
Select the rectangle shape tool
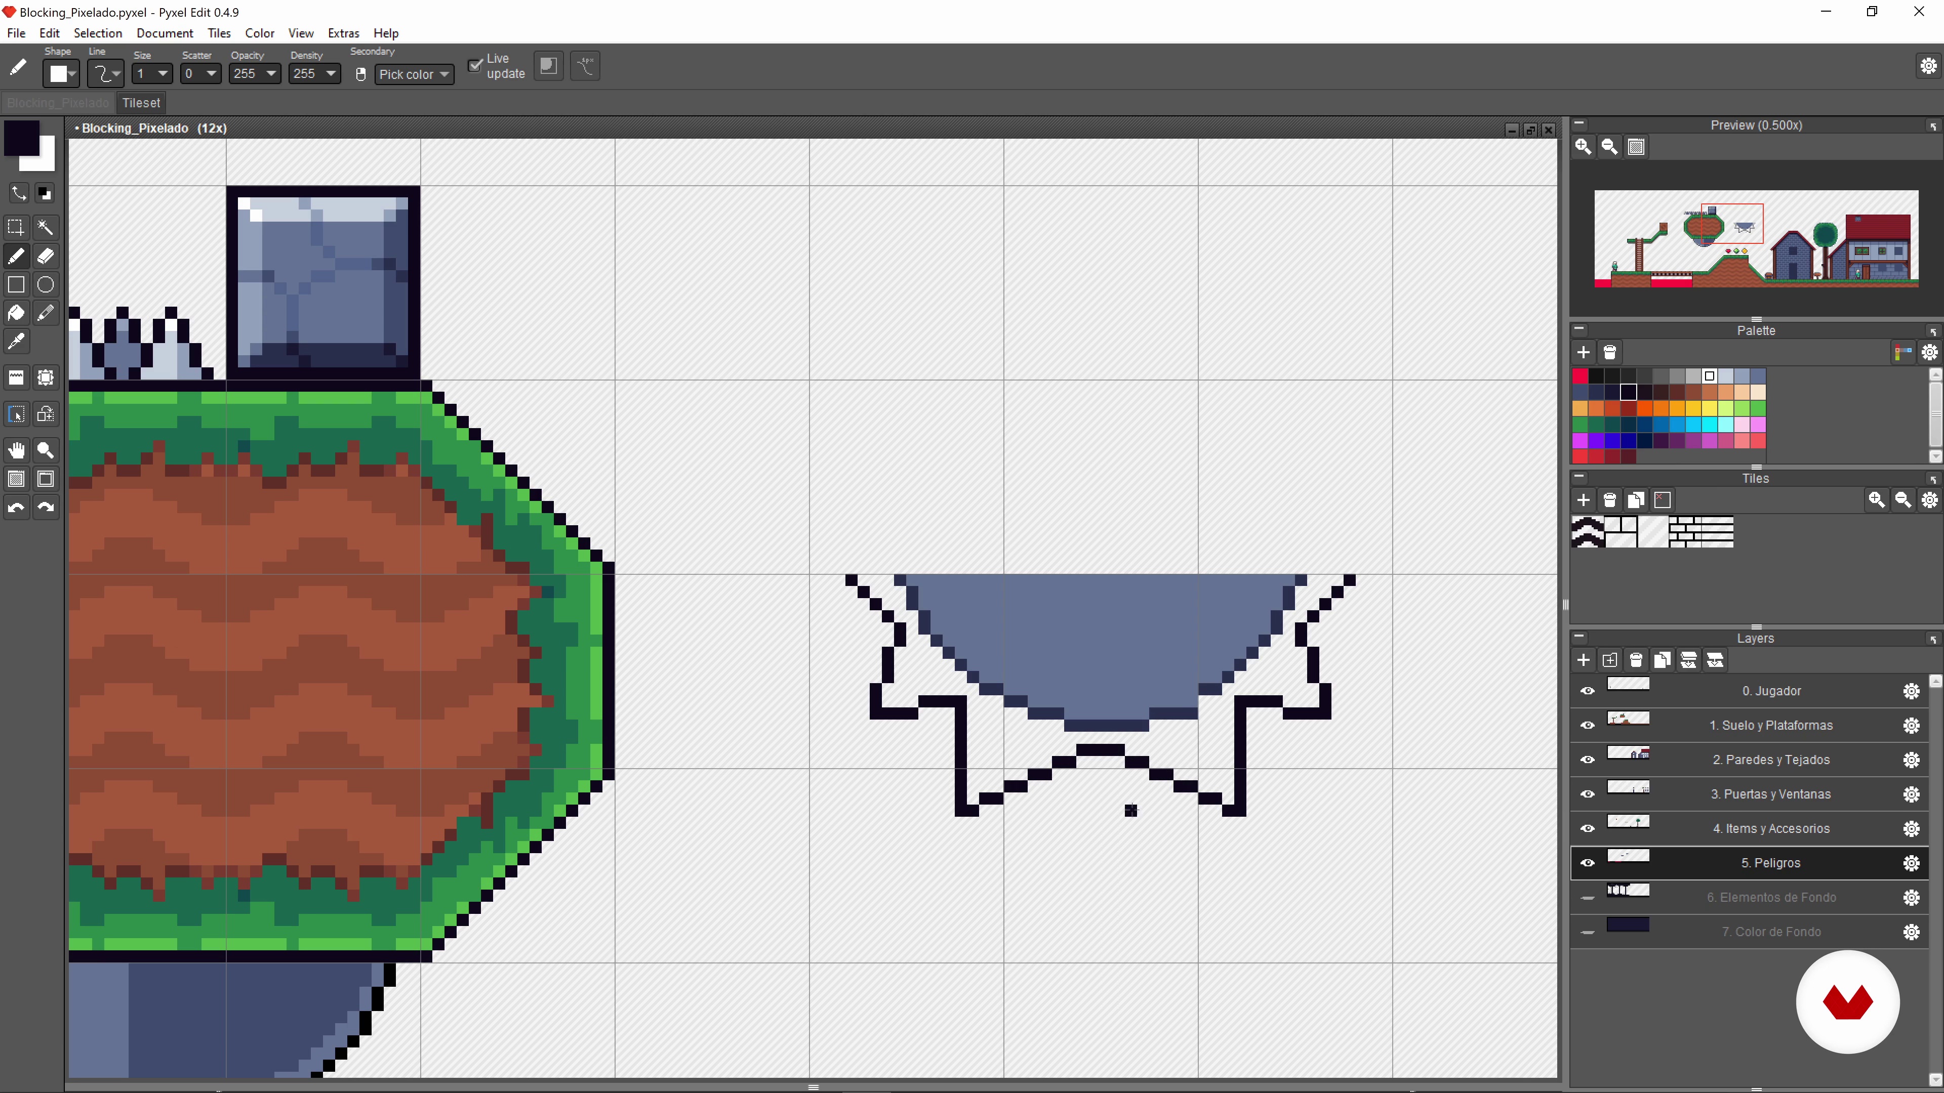(x=16, y=284)
